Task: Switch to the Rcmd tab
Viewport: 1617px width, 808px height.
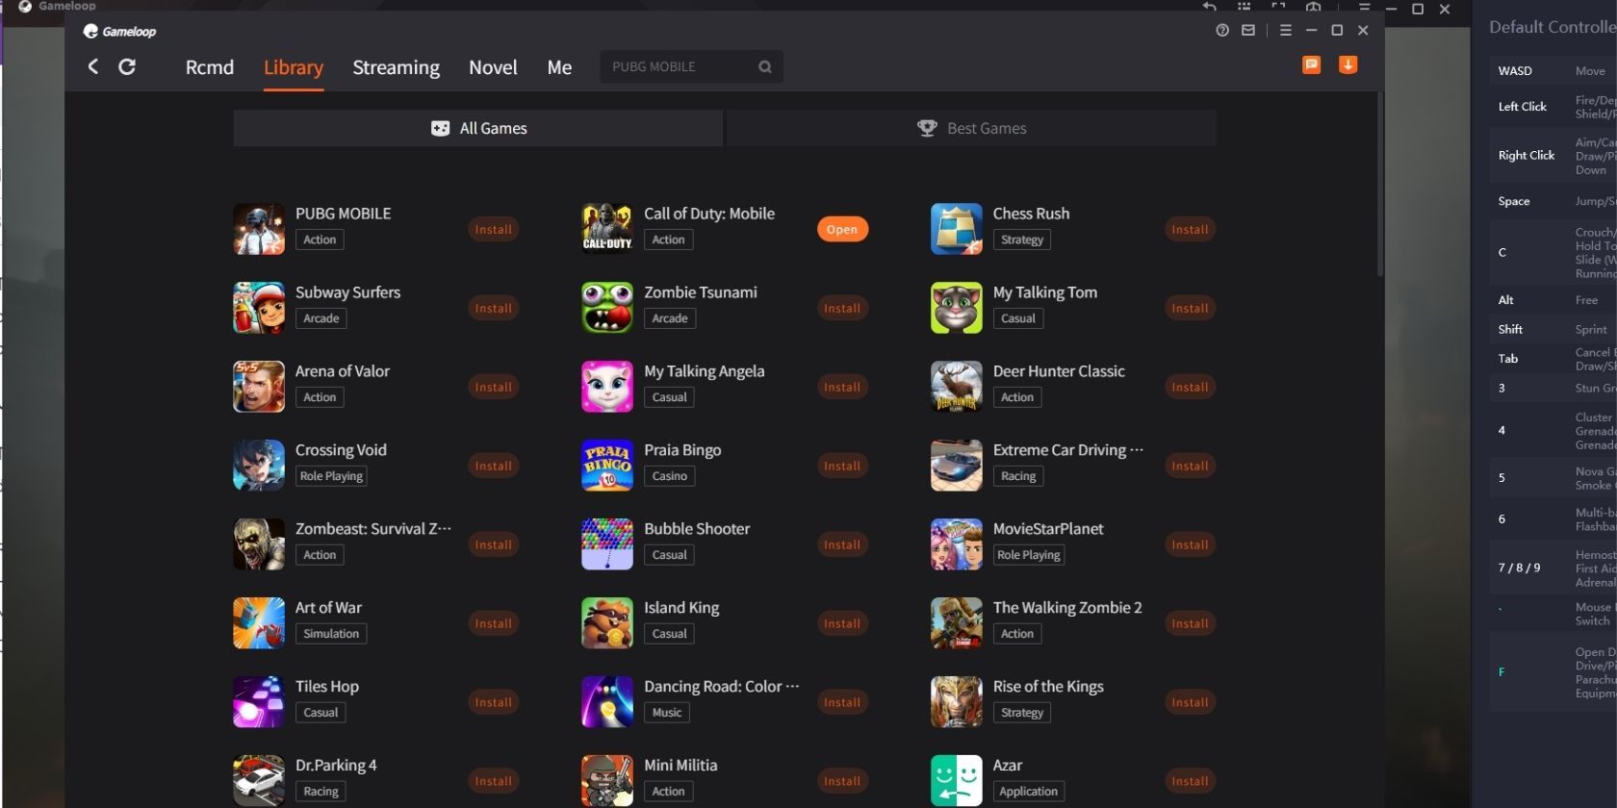Action: [x=210, y=67]
